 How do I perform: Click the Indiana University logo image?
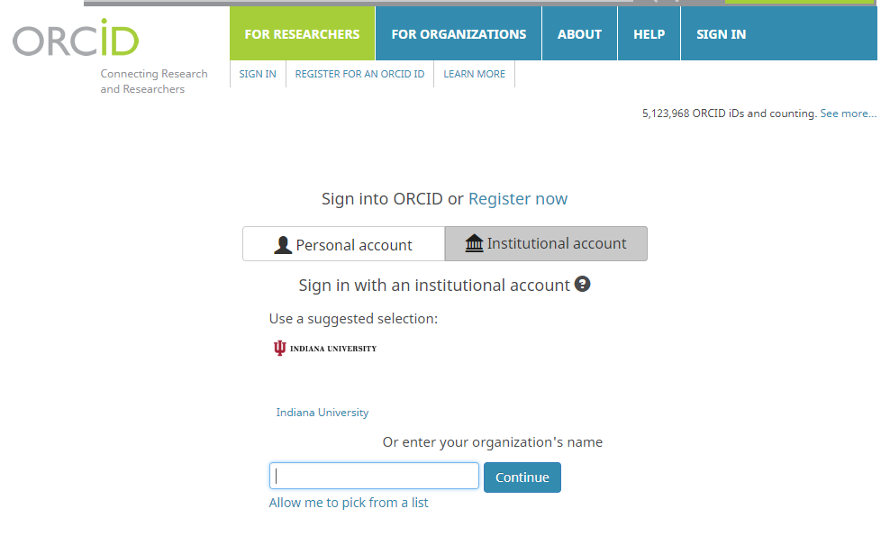pyautogui.click(x=325, y=348)
